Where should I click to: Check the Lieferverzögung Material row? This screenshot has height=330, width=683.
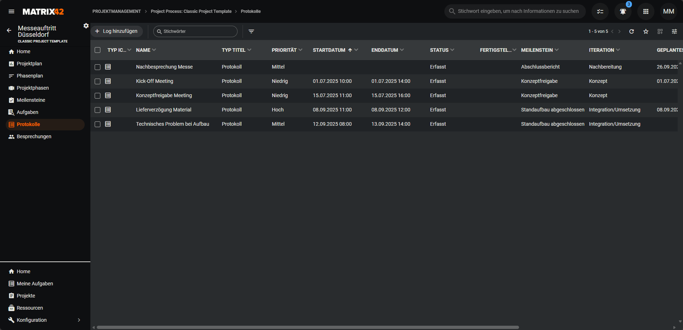98,110
